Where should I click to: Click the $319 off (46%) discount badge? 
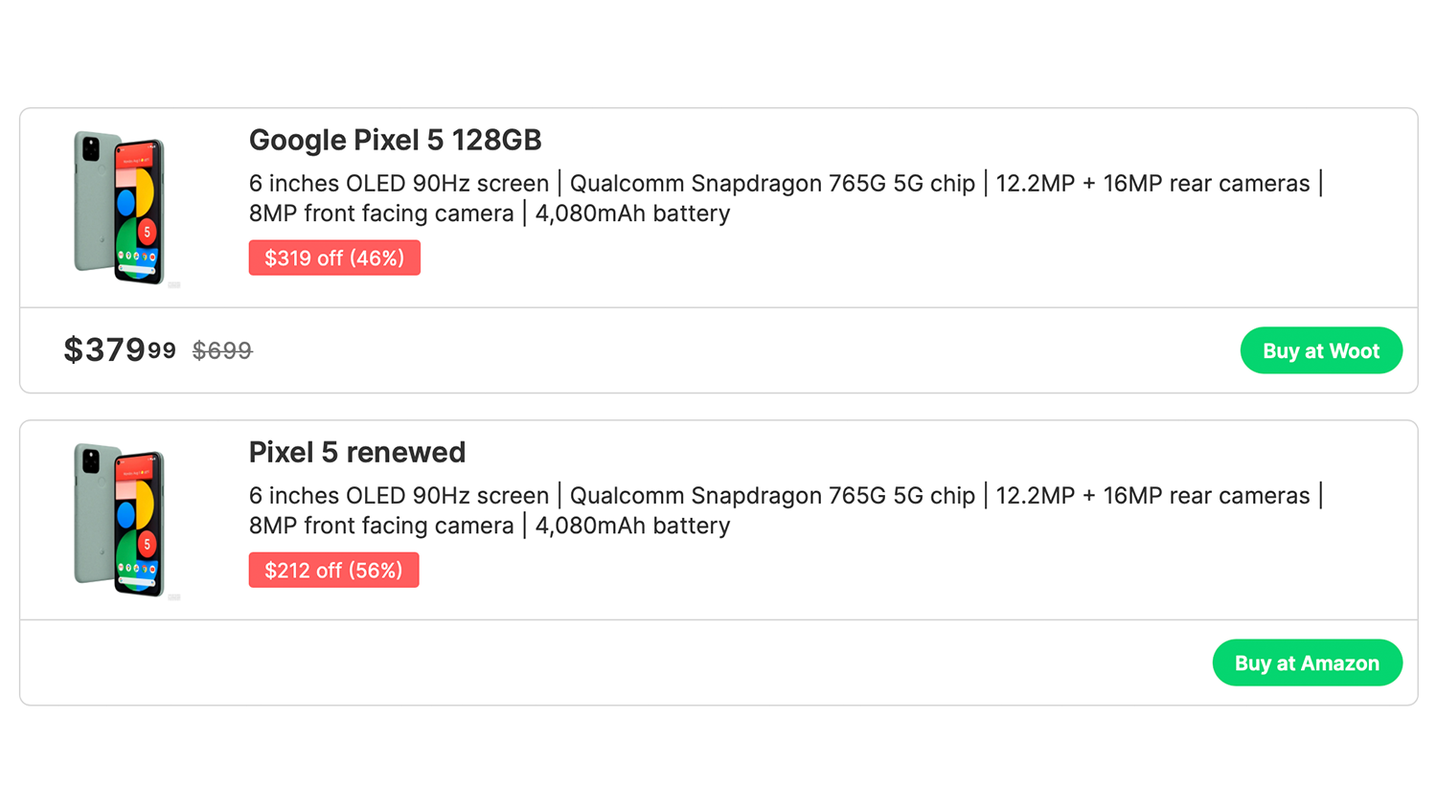pos(334,258)
